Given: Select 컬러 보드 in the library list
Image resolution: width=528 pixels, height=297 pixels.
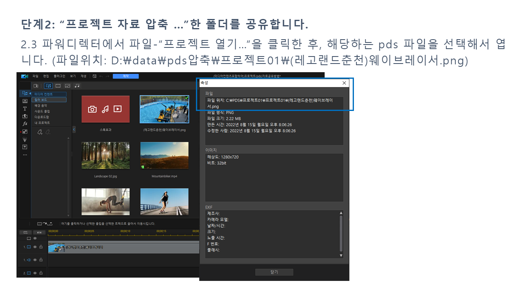Looking at the screenshot, I should point(49,100).
